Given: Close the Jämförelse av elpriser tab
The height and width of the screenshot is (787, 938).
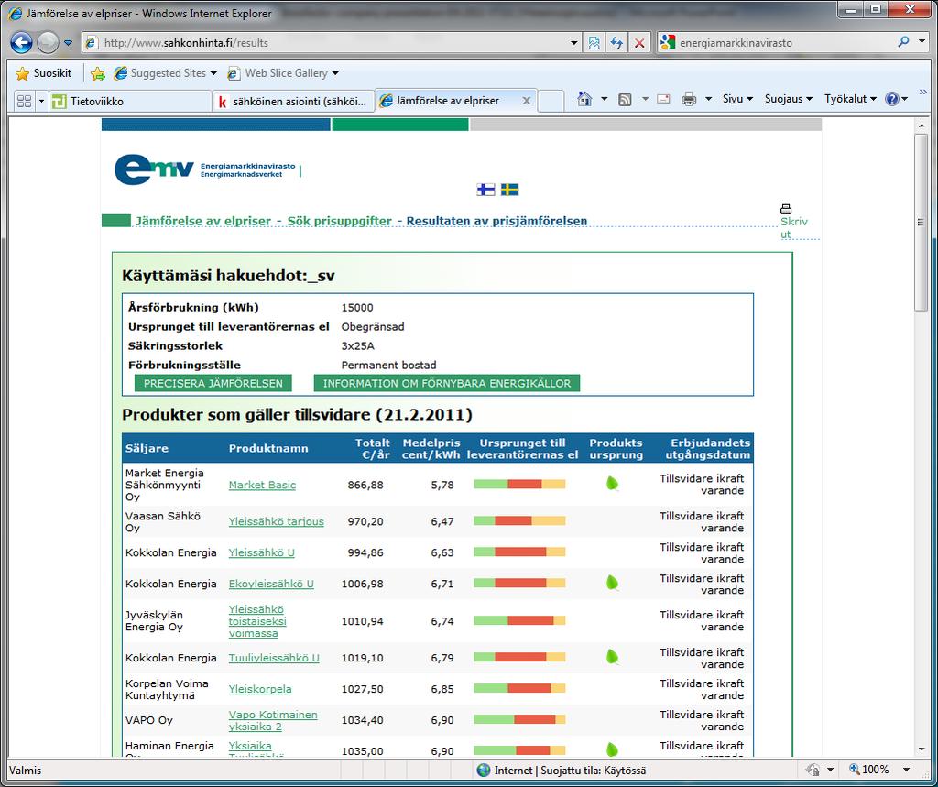Looking at the screenshot, I should click(x=527, y=101).
